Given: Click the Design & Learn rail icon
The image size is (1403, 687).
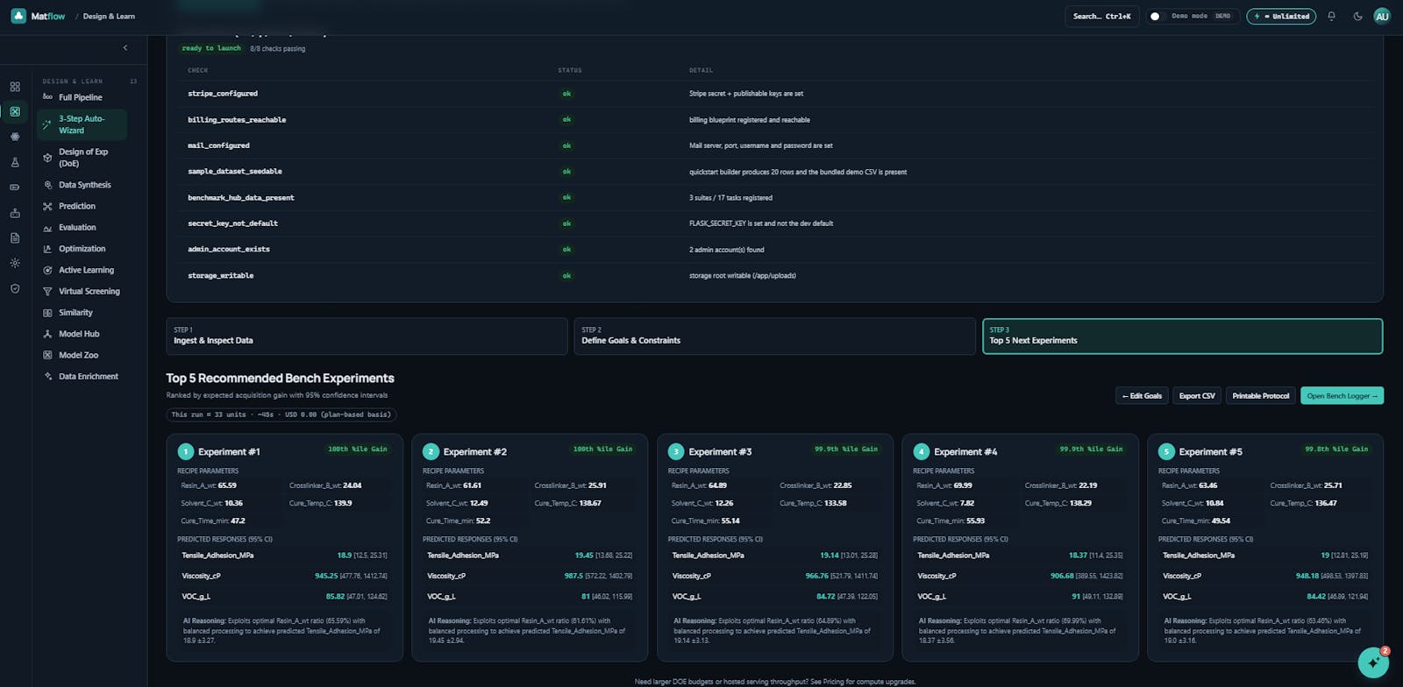Looking at the screenshot, I should [15, 111].
